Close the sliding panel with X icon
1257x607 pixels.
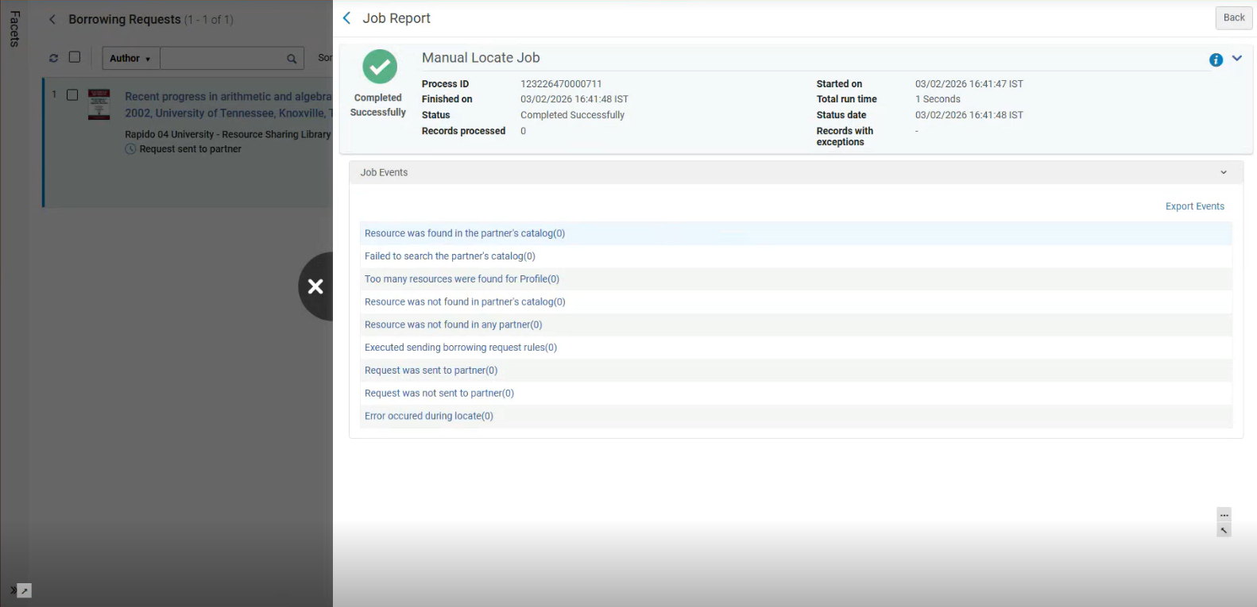(315, 286)
